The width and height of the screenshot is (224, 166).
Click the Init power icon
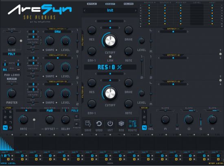pyautogui.click(x=110, y=123)
